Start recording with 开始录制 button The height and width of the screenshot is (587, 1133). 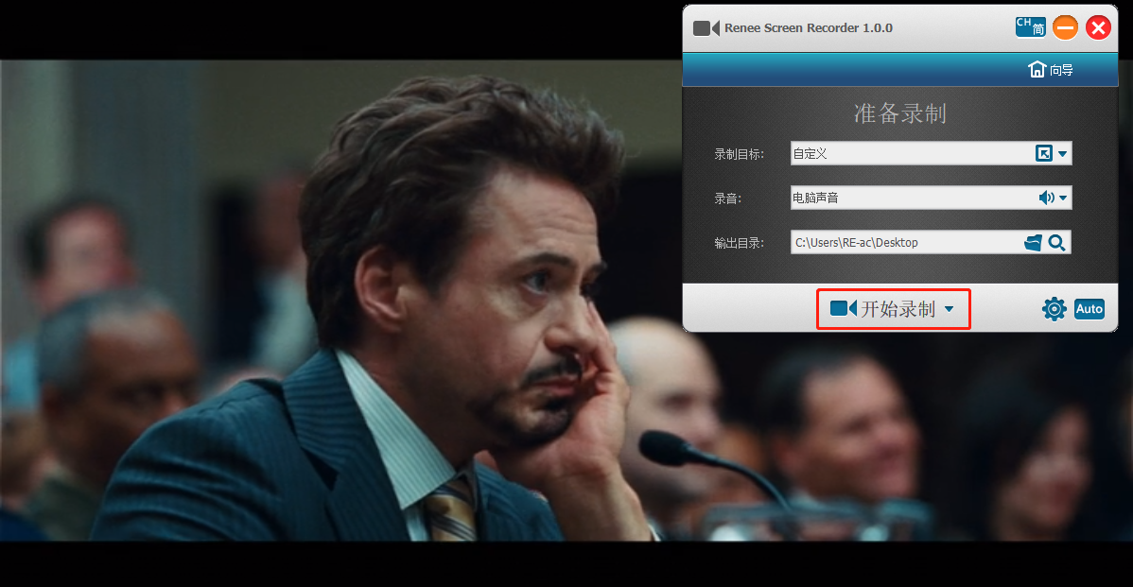[x=893, y=309]
